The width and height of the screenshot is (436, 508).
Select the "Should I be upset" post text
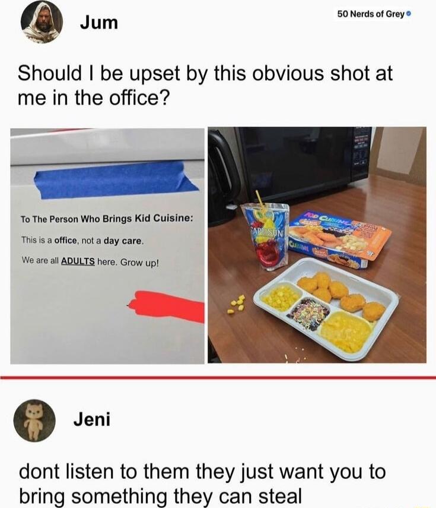tap(205, 85)
